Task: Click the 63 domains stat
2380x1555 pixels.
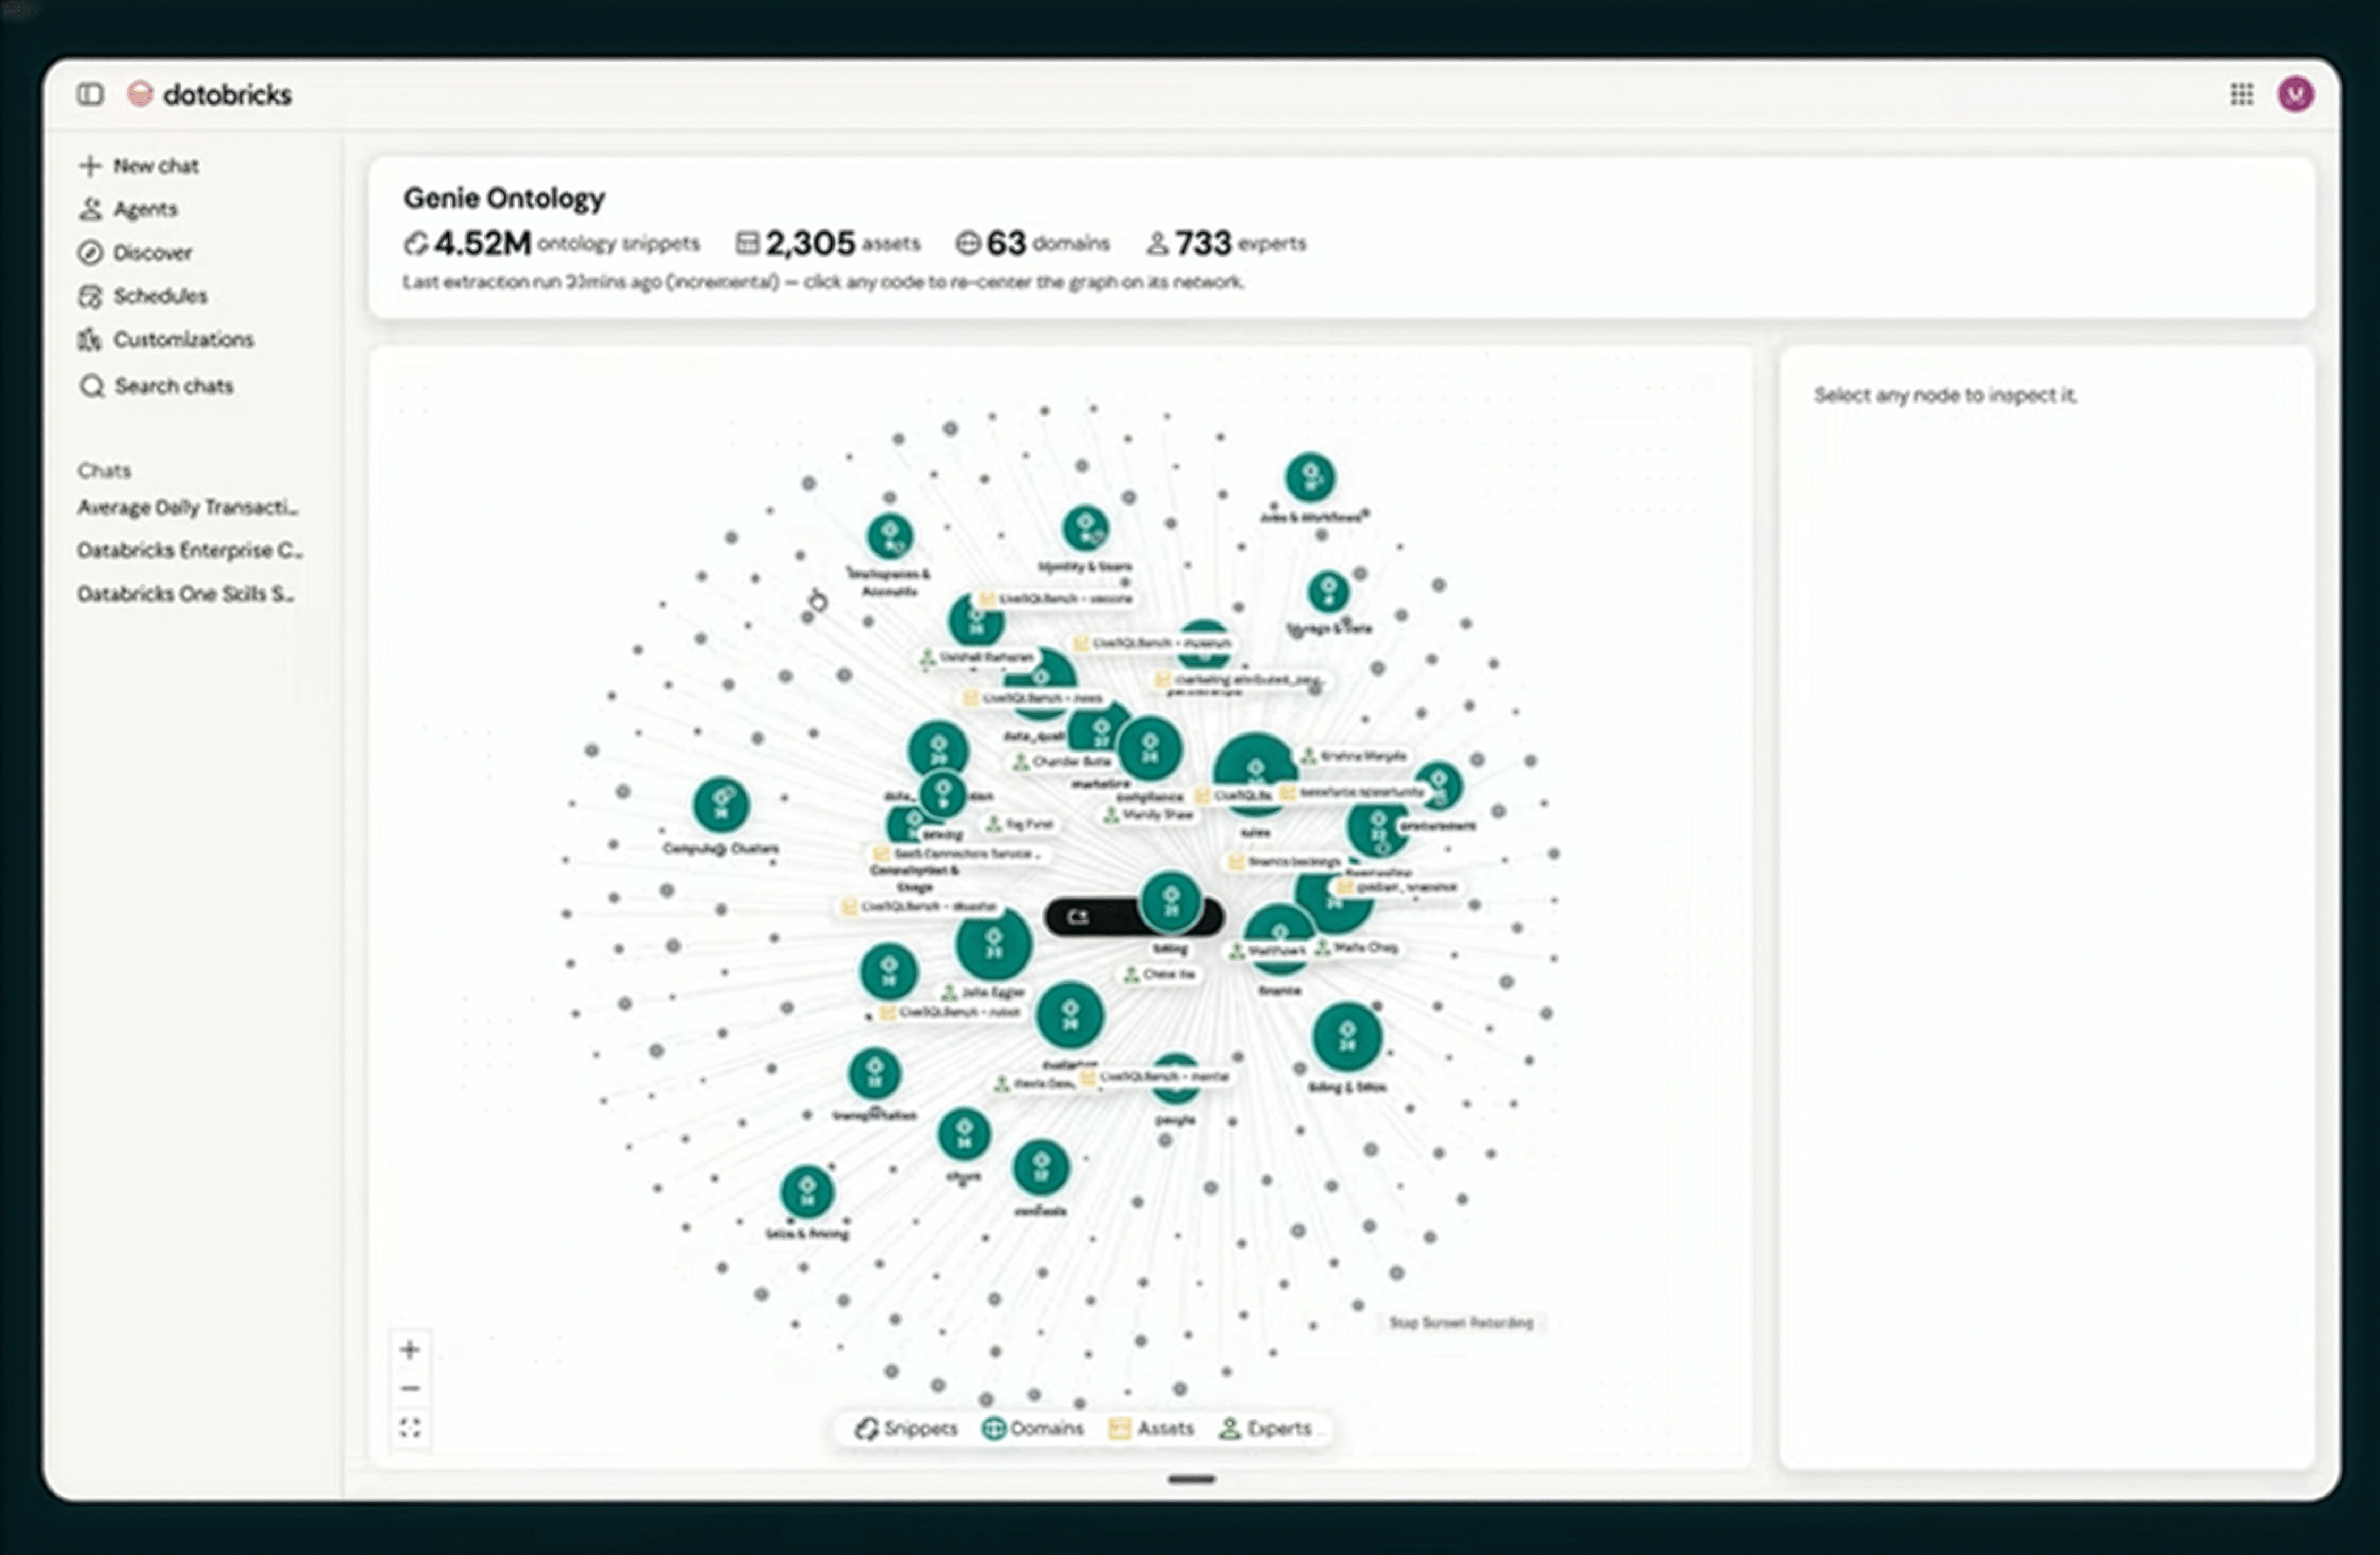Action: tap(1032, 243)
